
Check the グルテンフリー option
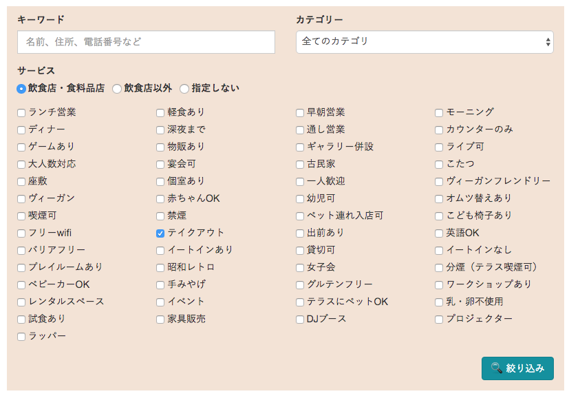pos(300,285)
